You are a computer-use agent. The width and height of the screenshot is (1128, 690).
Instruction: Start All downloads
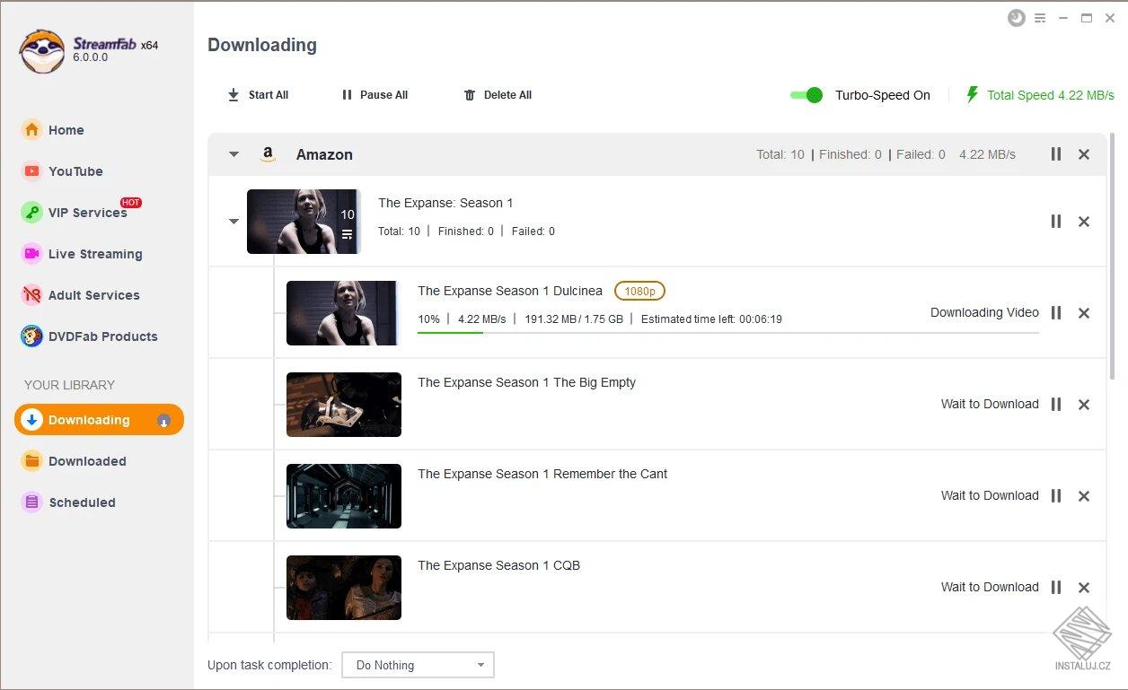click(x=258, y=95)
